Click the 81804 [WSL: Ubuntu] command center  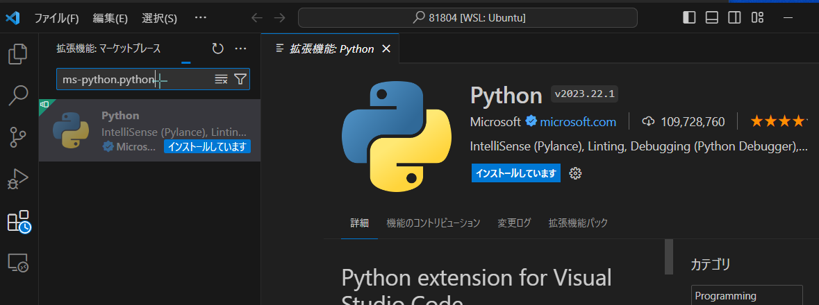click(468, 18)
